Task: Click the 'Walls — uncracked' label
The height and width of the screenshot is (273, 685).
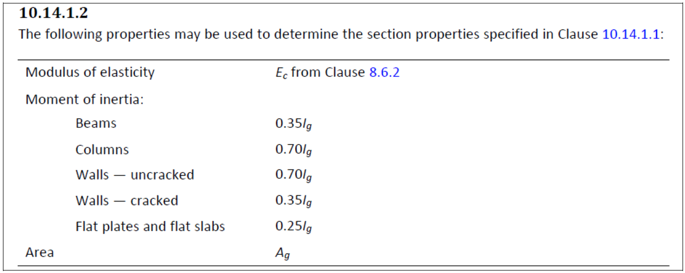Action: click(x=135, y=175)
